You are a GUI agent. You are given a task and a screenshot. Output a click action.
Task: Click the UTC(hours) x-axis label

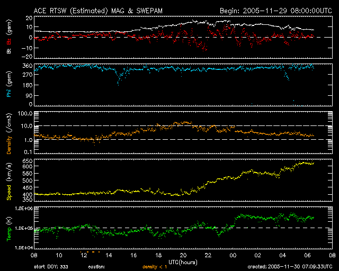183,261
